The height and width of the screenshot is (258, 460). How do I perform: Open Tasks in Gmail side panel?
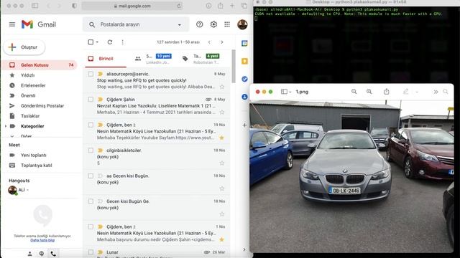pyautogui.click(x=244, y=79)
